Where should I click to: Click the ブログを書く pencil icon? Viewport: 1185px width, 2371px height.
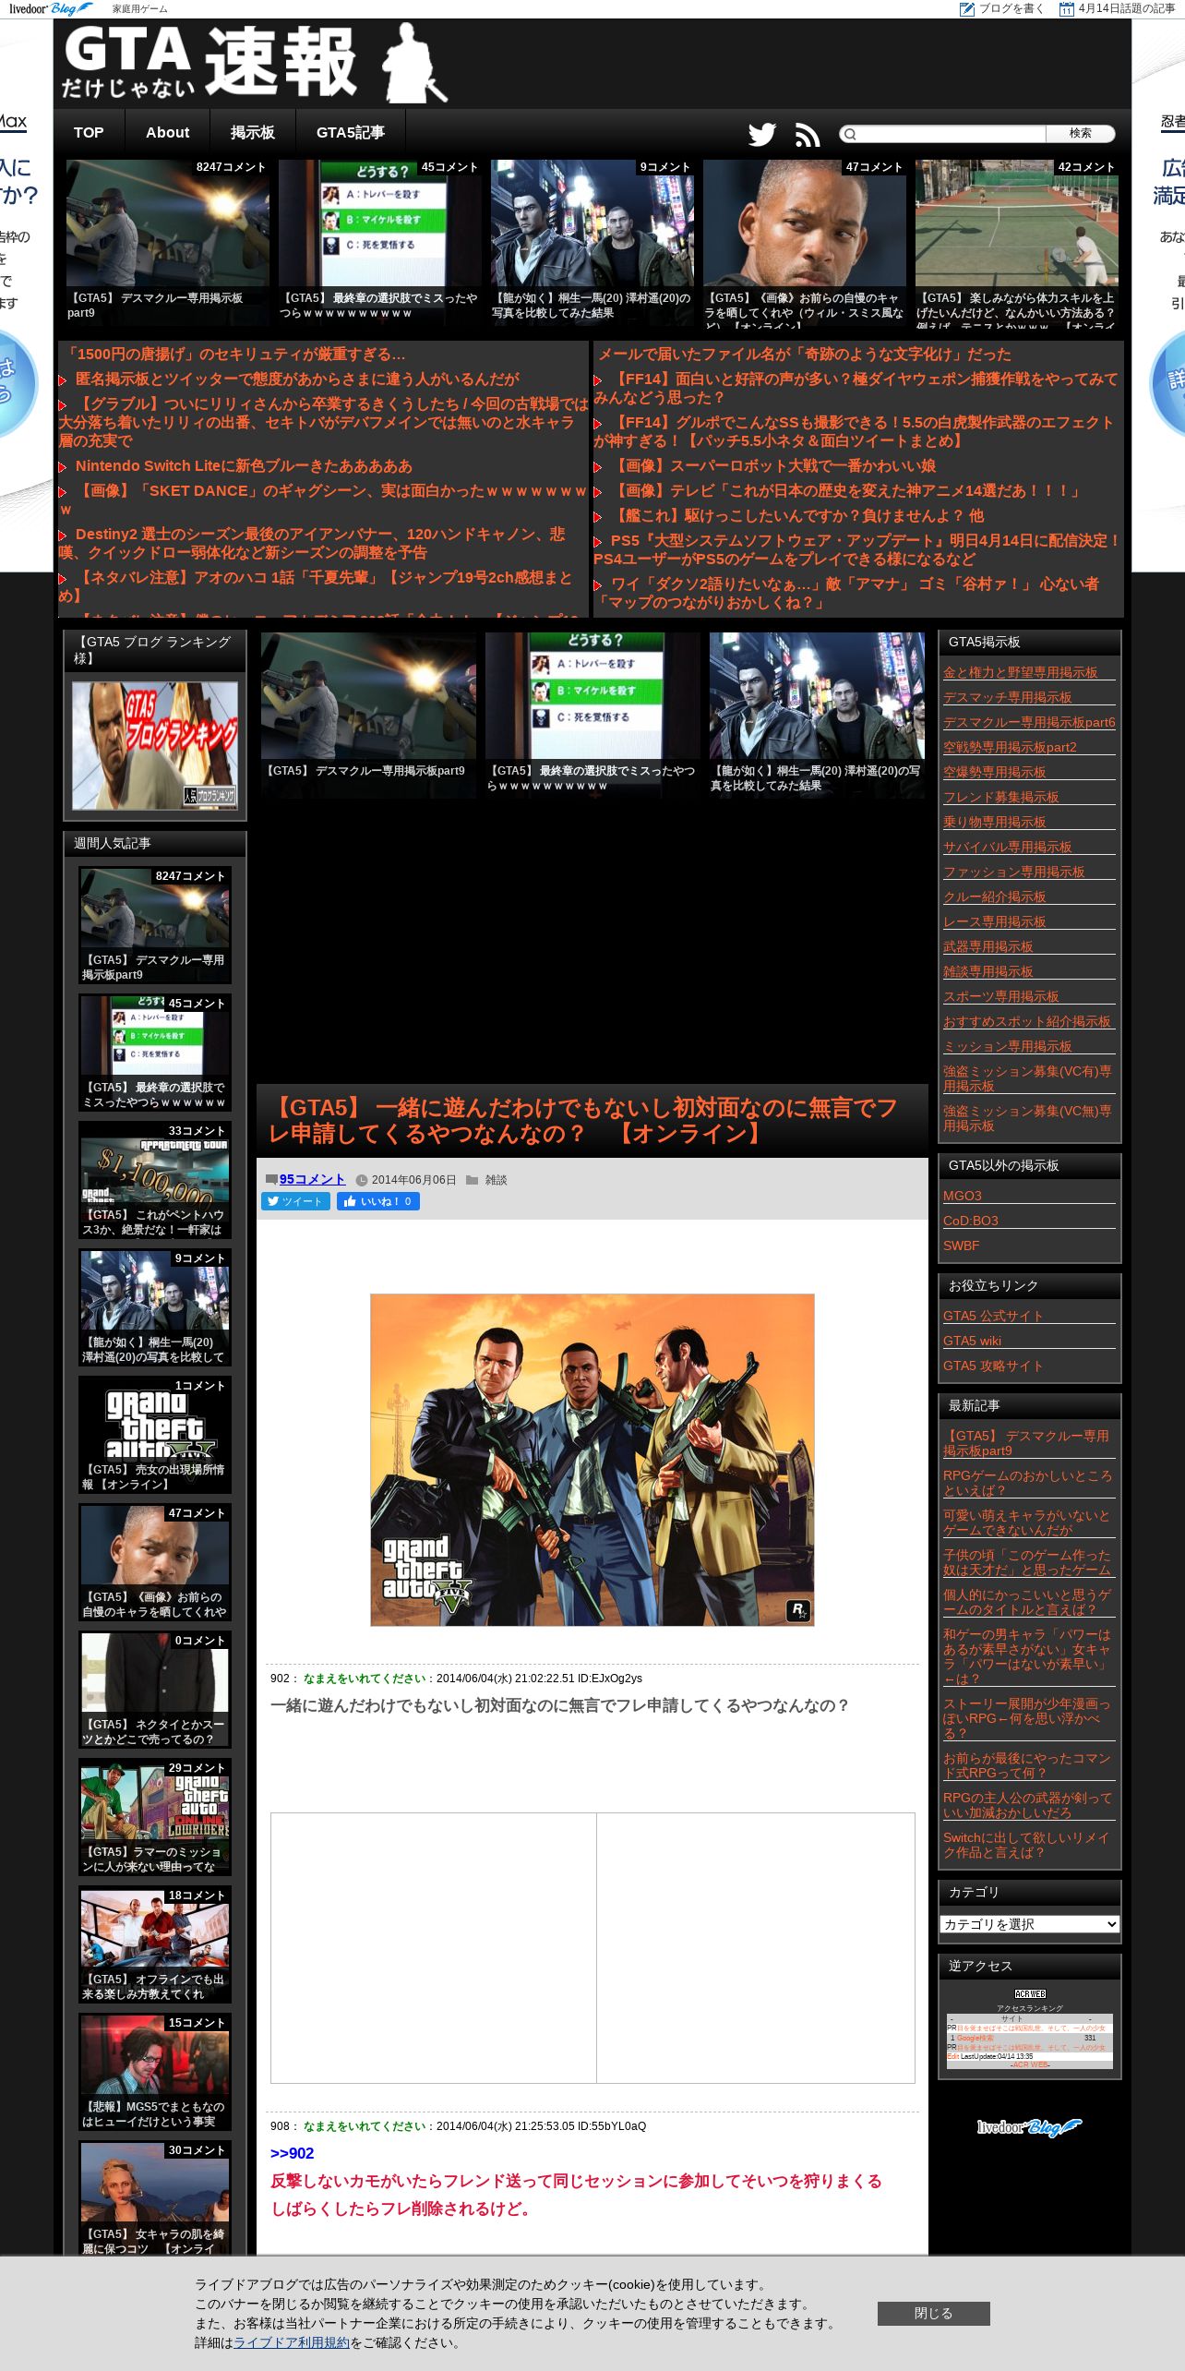[x=967, y=8]
